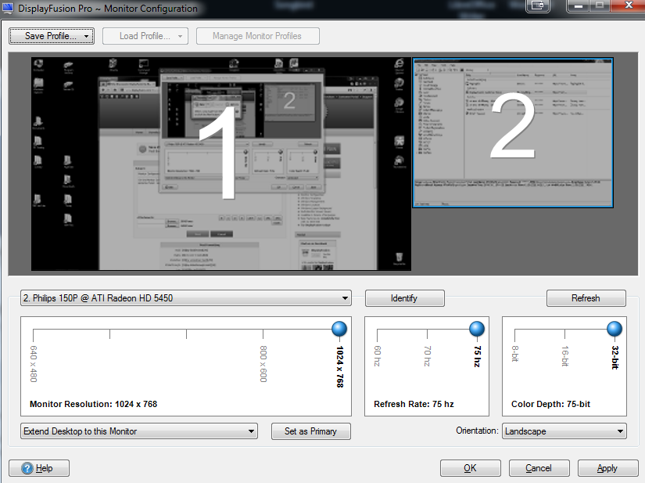Click the Color Depth slider handle
This screenshot has width=645, height=483.
615,329
